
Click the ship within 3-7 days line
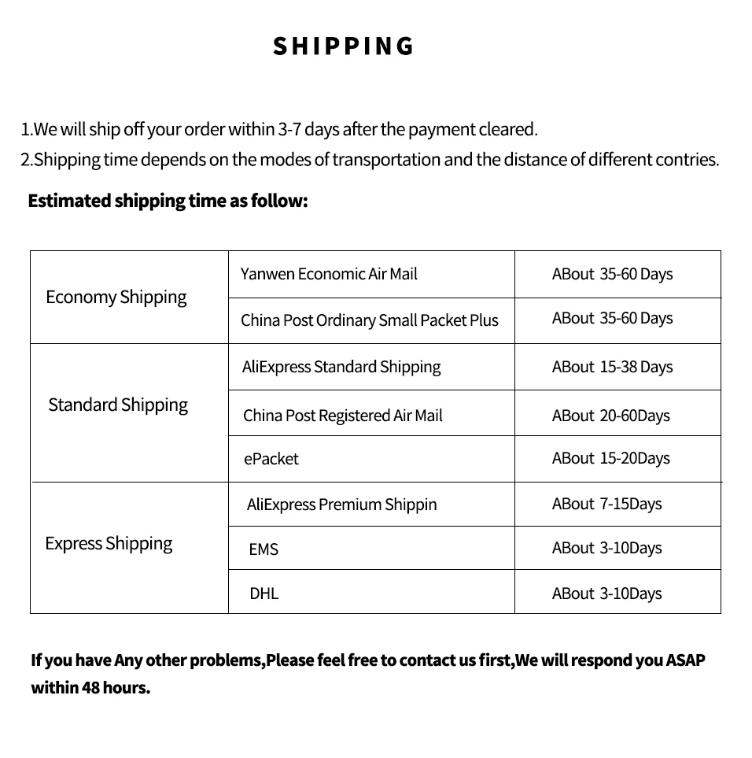coord(279,130)
